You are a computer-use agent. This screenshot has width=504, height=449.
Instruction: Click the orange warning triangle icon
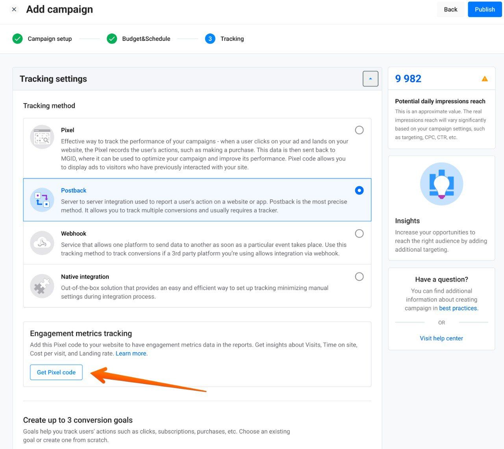485,79
